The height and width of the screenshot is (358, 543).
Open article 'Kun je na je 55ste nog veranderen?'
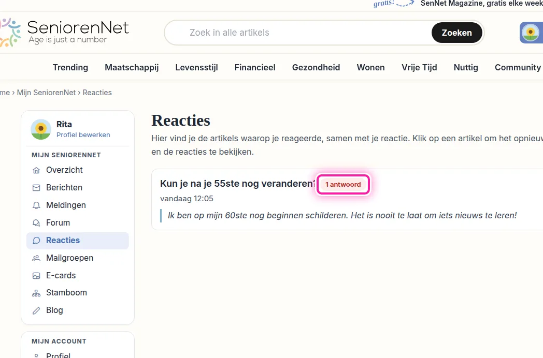[x=238, y=184]
